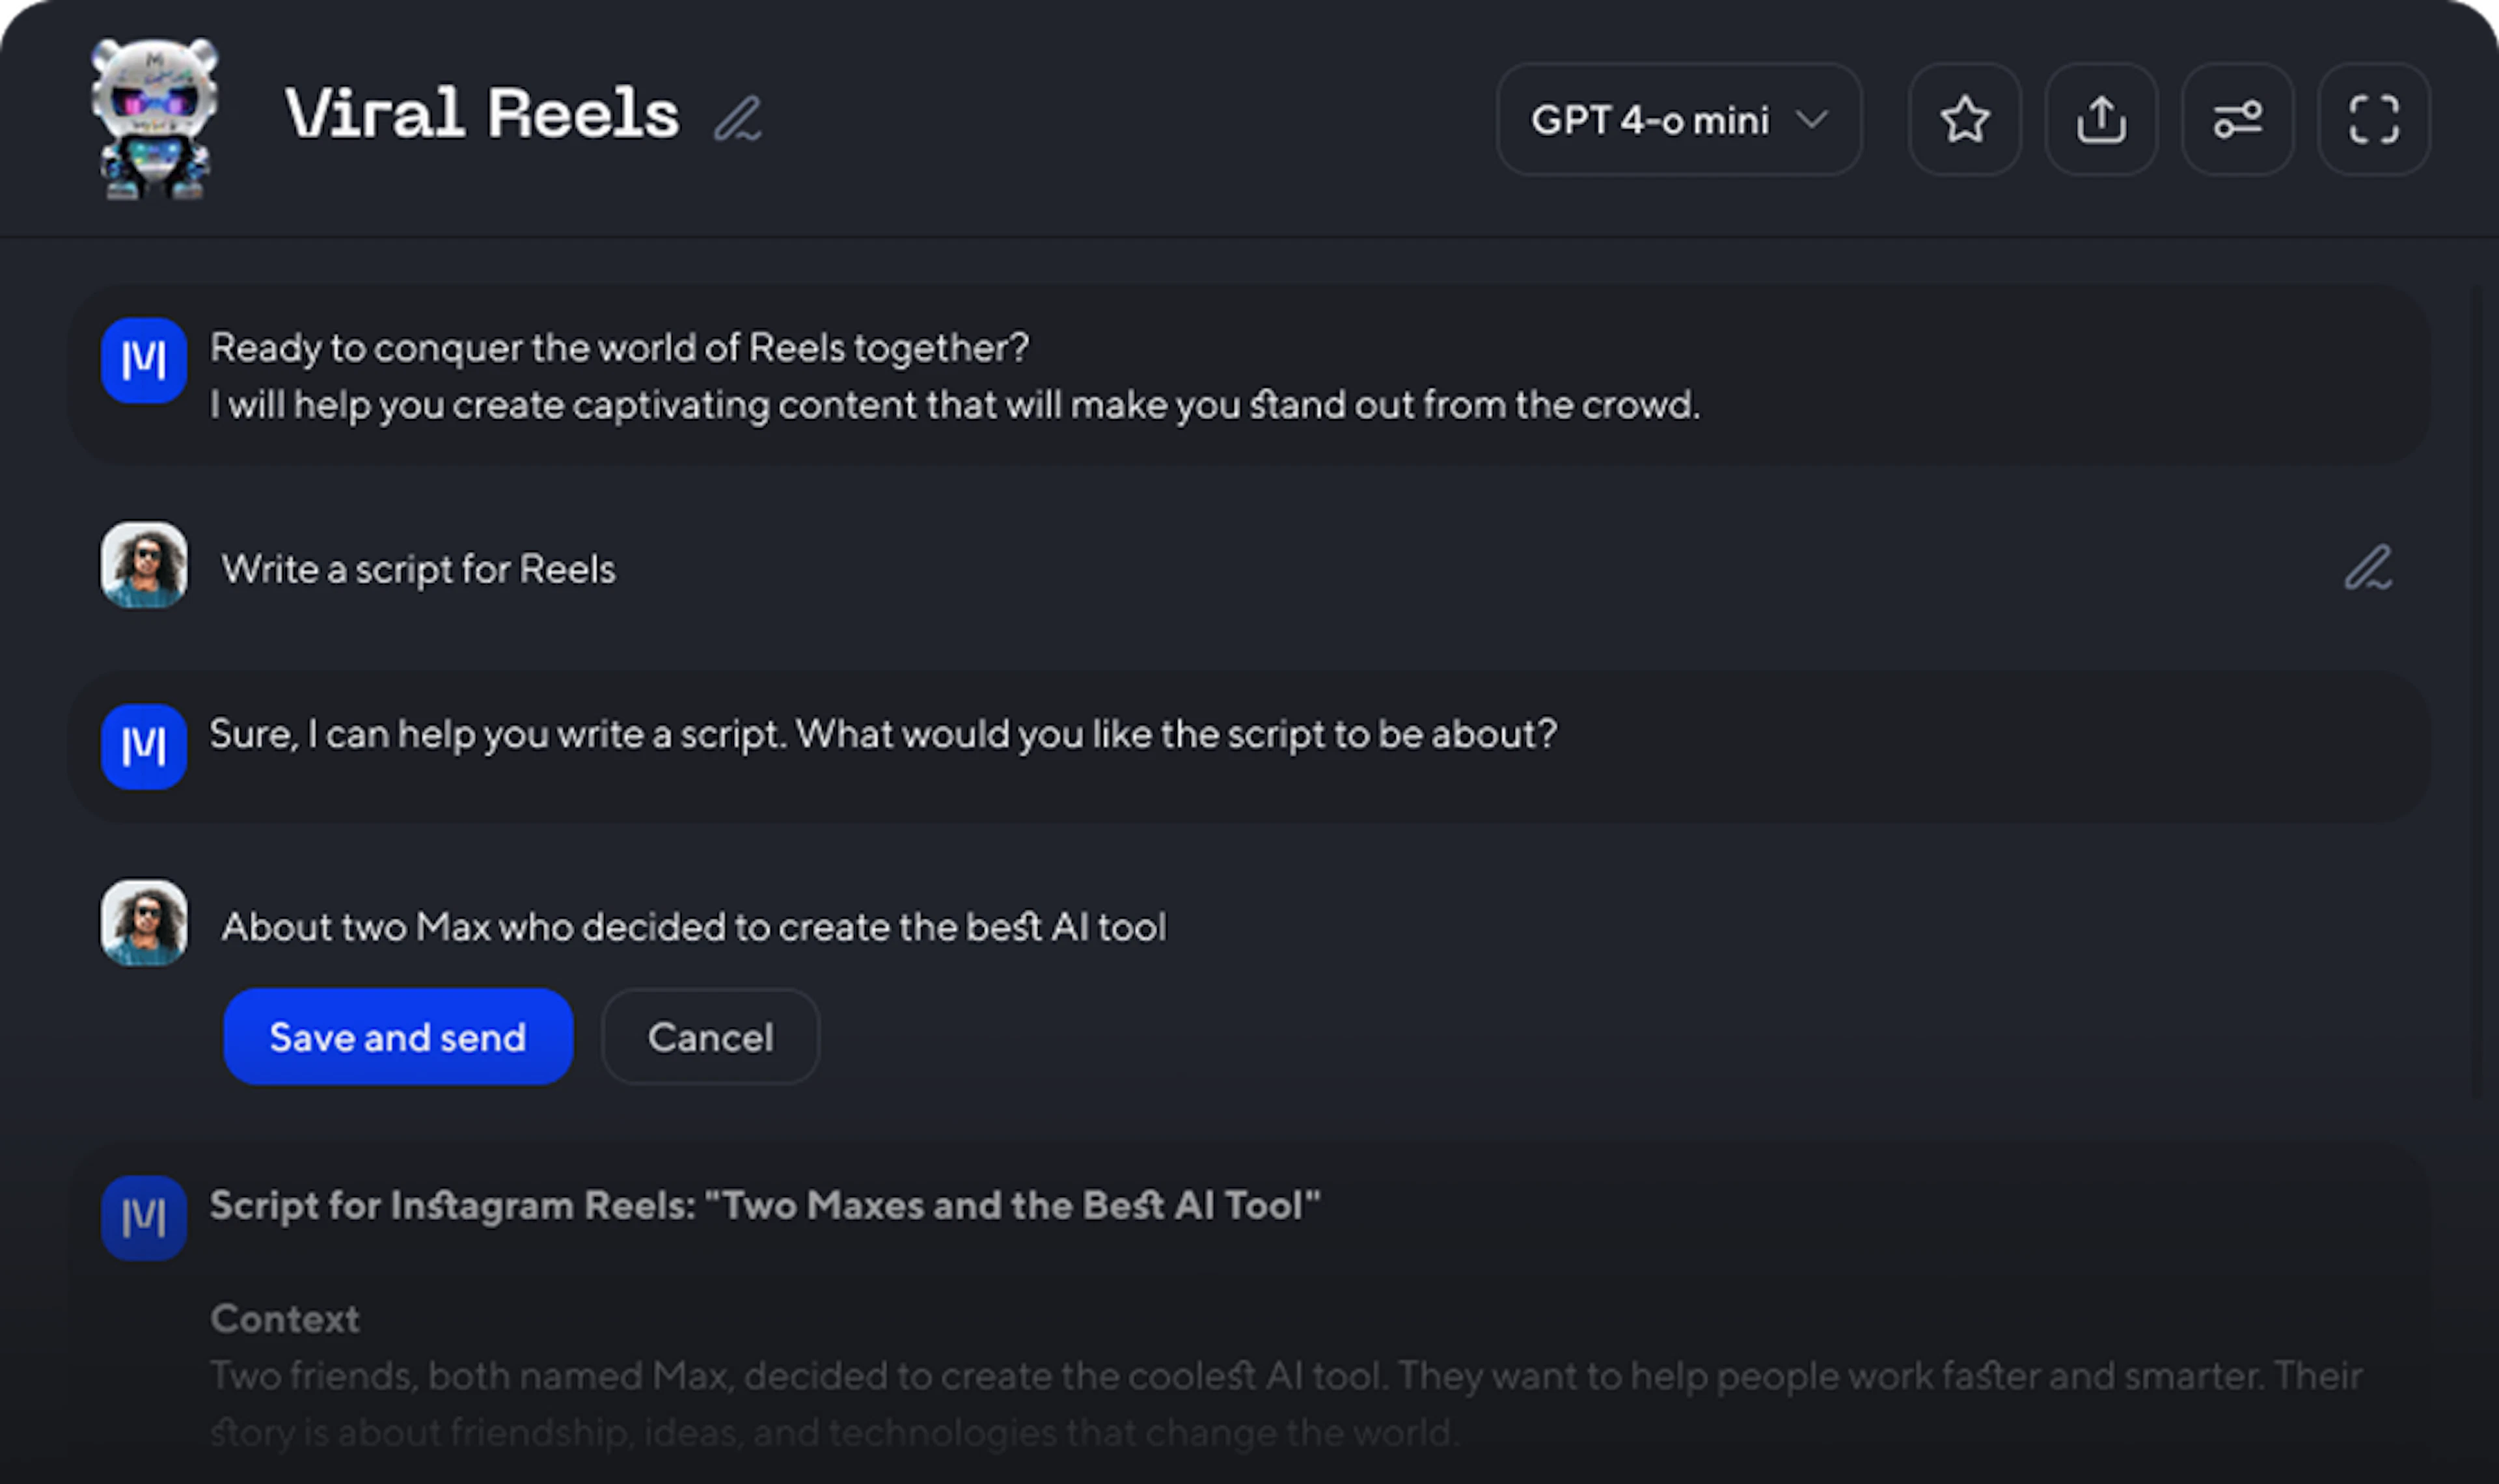
Task: Share the chat via upload icon
Action: coord(2101,120)
